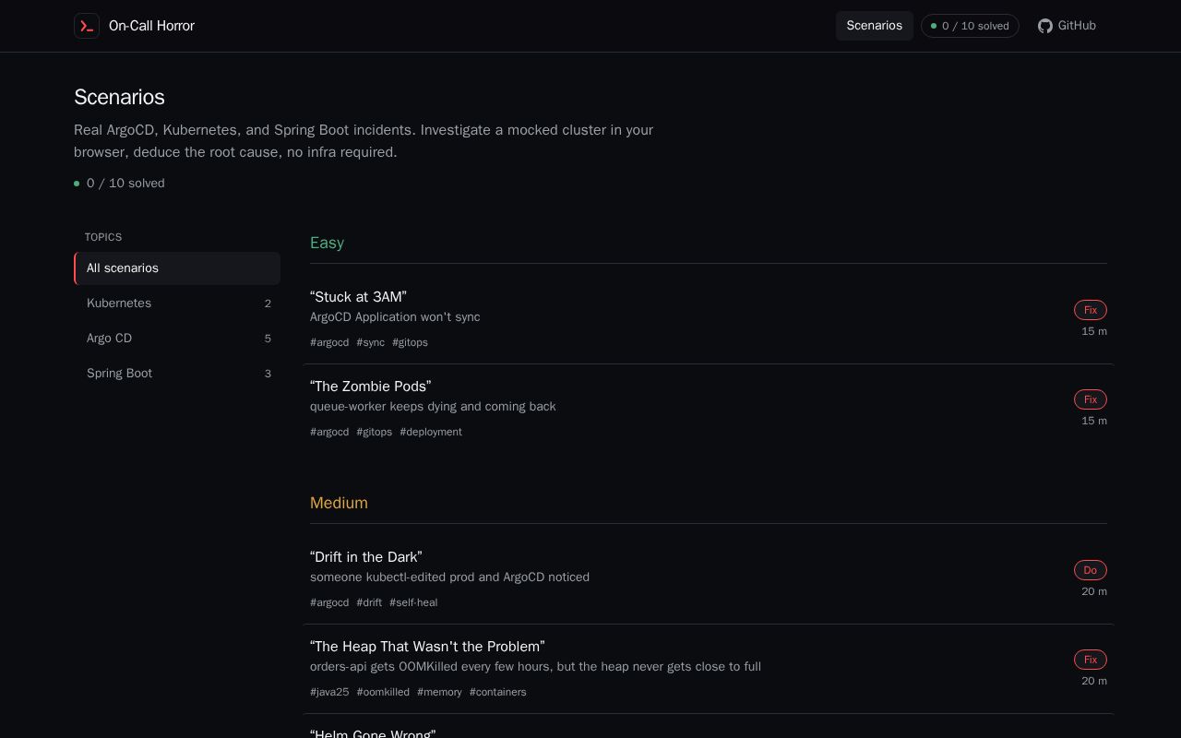Click Fix badge on Stuck at 3AM
1181x738 pixels.
click(1091, 310)
